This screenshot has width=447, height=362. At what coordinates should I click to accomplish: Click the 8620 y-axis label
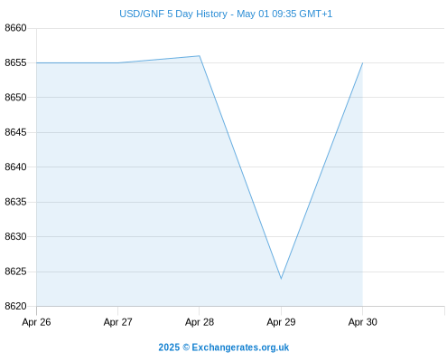[x=15, y=306]
